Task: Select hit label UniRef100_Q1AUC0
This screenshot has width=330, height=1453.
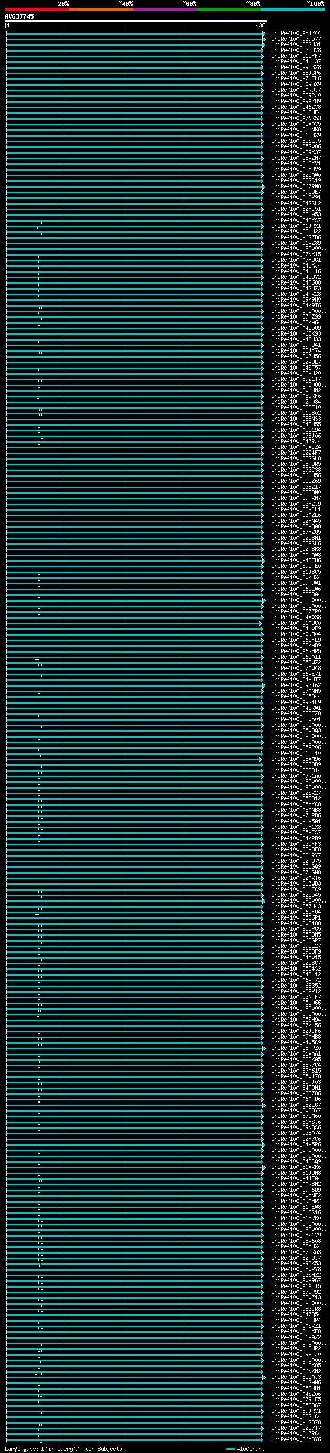Action: (295, 623)
